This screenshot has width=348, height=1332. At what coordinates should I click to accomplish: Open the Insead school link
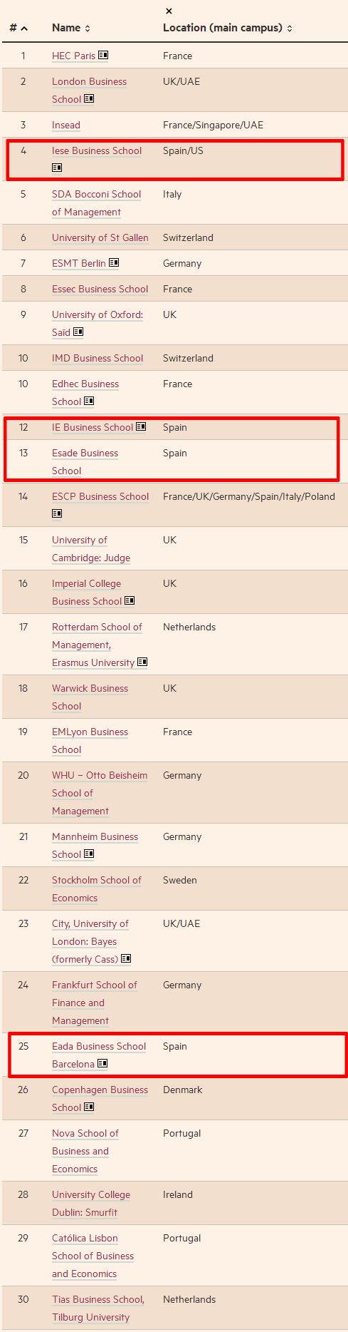66,125
